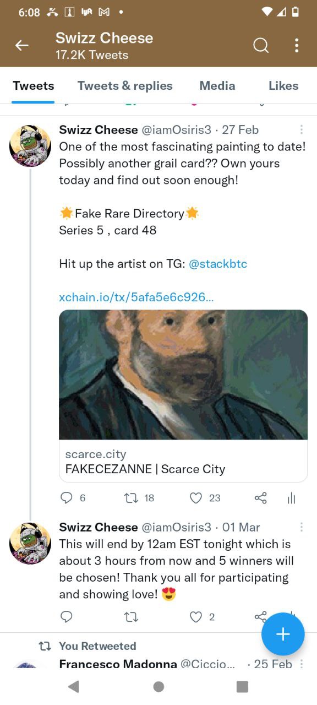
Task: Open the xchain.io transaction link
Action: (x=136, y=297)
